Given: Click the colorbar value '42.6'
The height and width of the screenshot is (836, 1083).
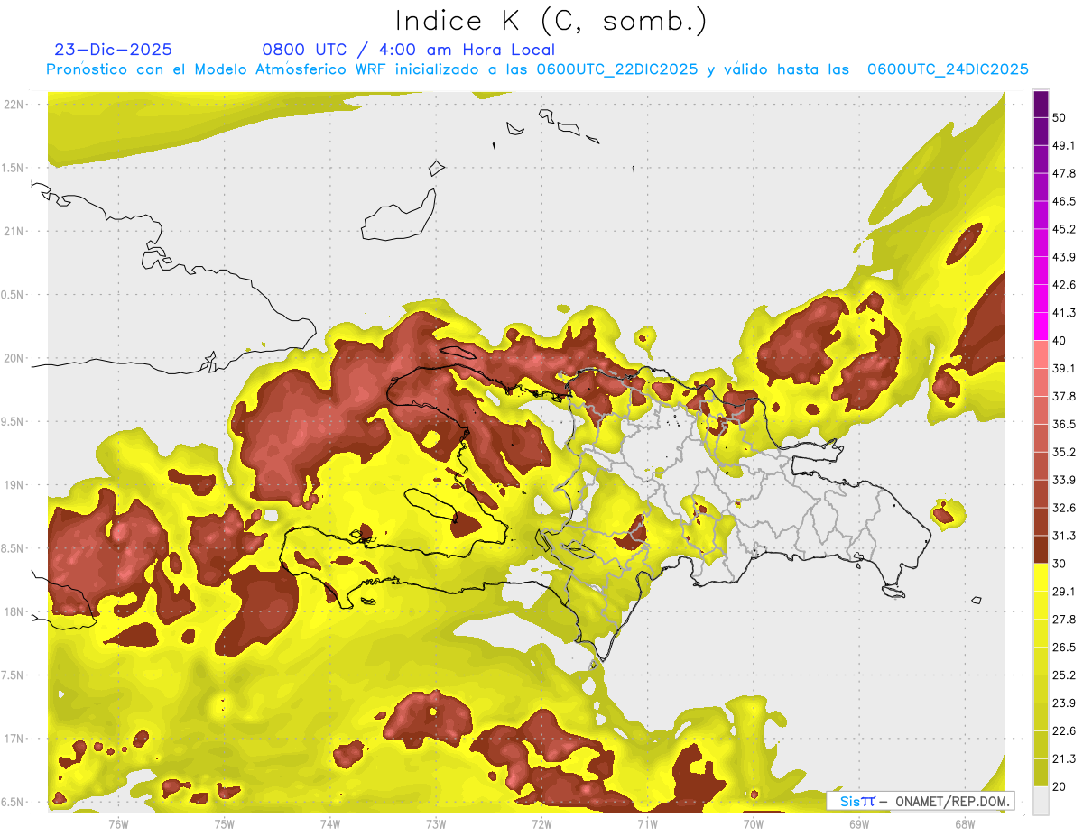Looking at the screenshot, I should tap(1064, 285).
